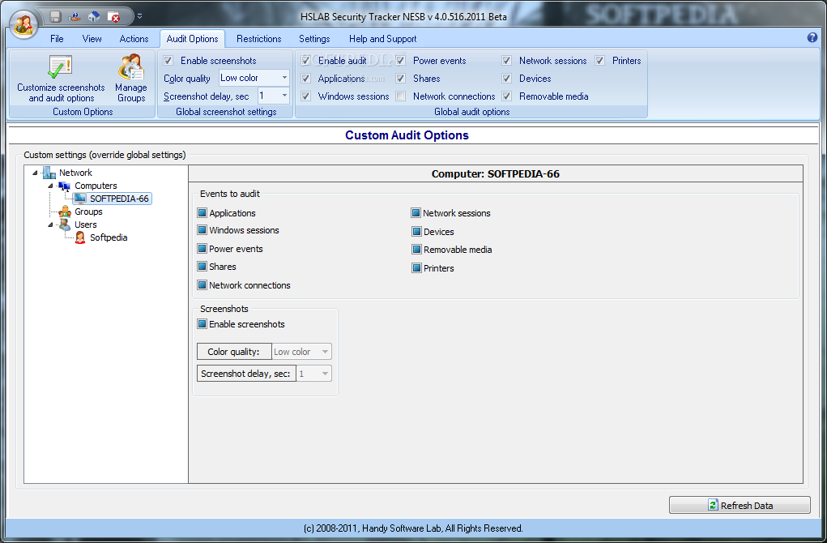Open Manage Groups
The width and height of the screenshot is (827, 543).
pyautogui.click(x=130, y=78)
